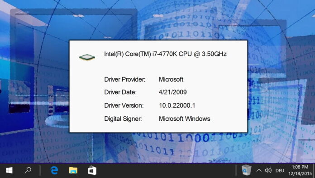Select the "Driver Version:" label
The width and height of the screenshot is (315, 178).
point(124,105)
